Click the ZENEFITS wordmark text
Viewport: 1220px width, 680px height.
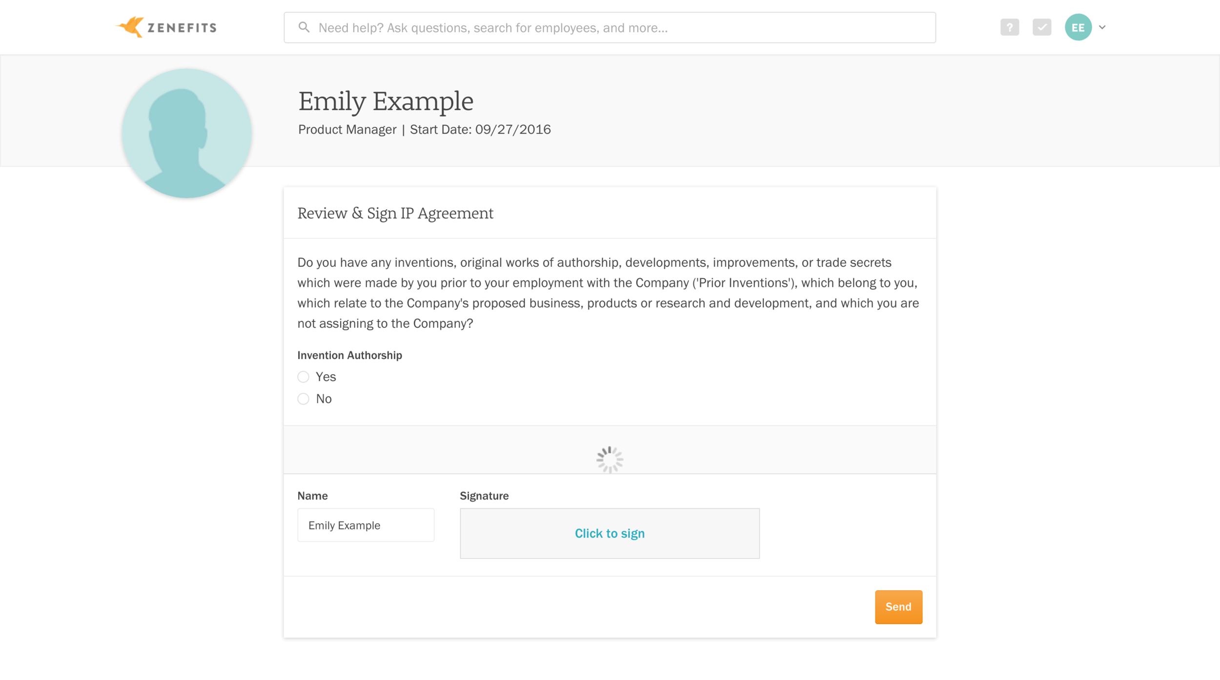pyautogui.click(x=182, y=28)
